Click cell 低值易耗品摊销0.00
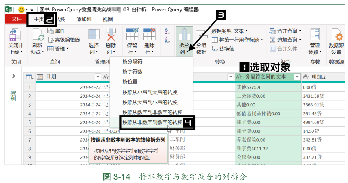 (x=268, y=114)
